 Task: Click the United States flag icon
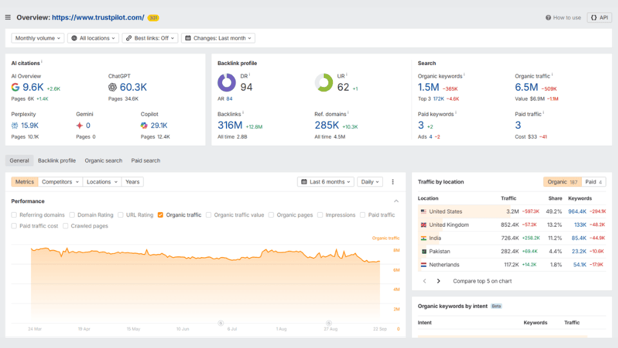[424, 211]
